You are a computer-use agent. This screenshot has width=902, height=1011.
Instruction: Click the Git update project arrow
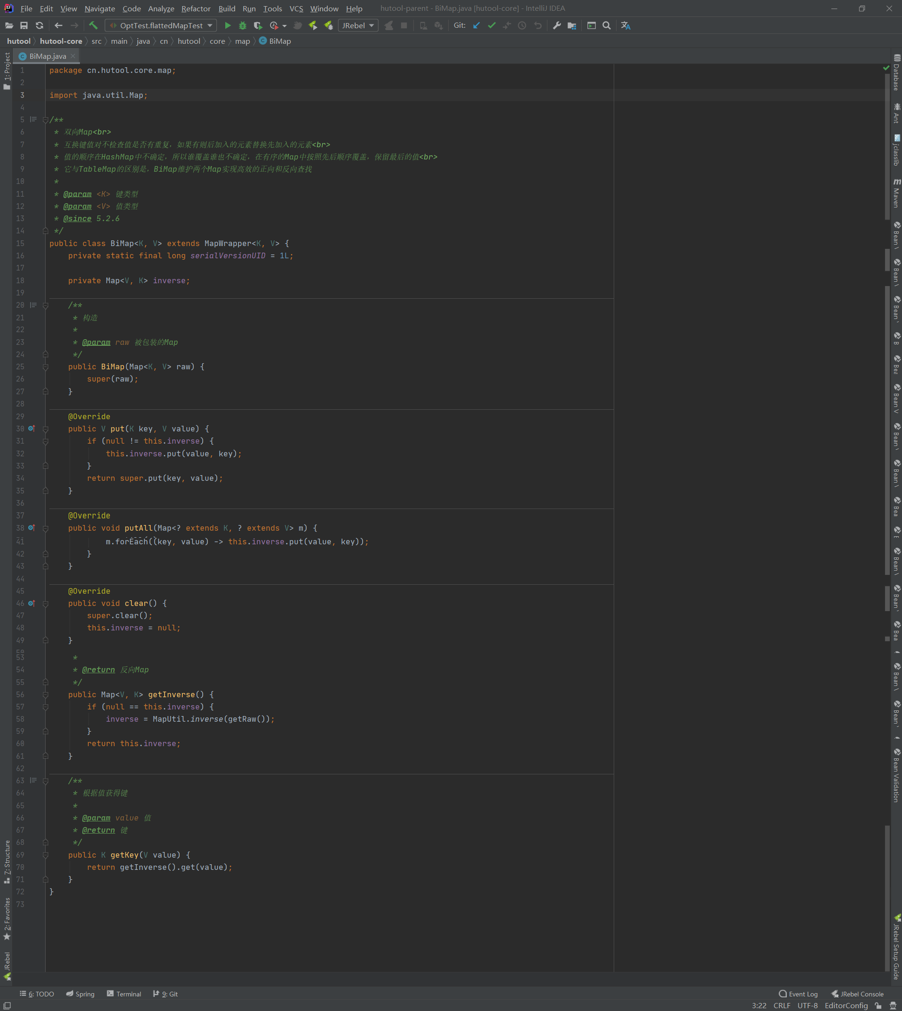coord(476,25)
